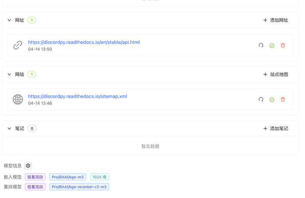Click the globe icon for sitemap.xml

pos(18,99)
